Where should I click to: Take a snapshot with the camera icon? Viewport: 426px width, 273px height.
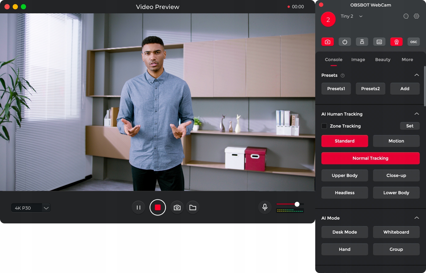click(x=177, y=207)
